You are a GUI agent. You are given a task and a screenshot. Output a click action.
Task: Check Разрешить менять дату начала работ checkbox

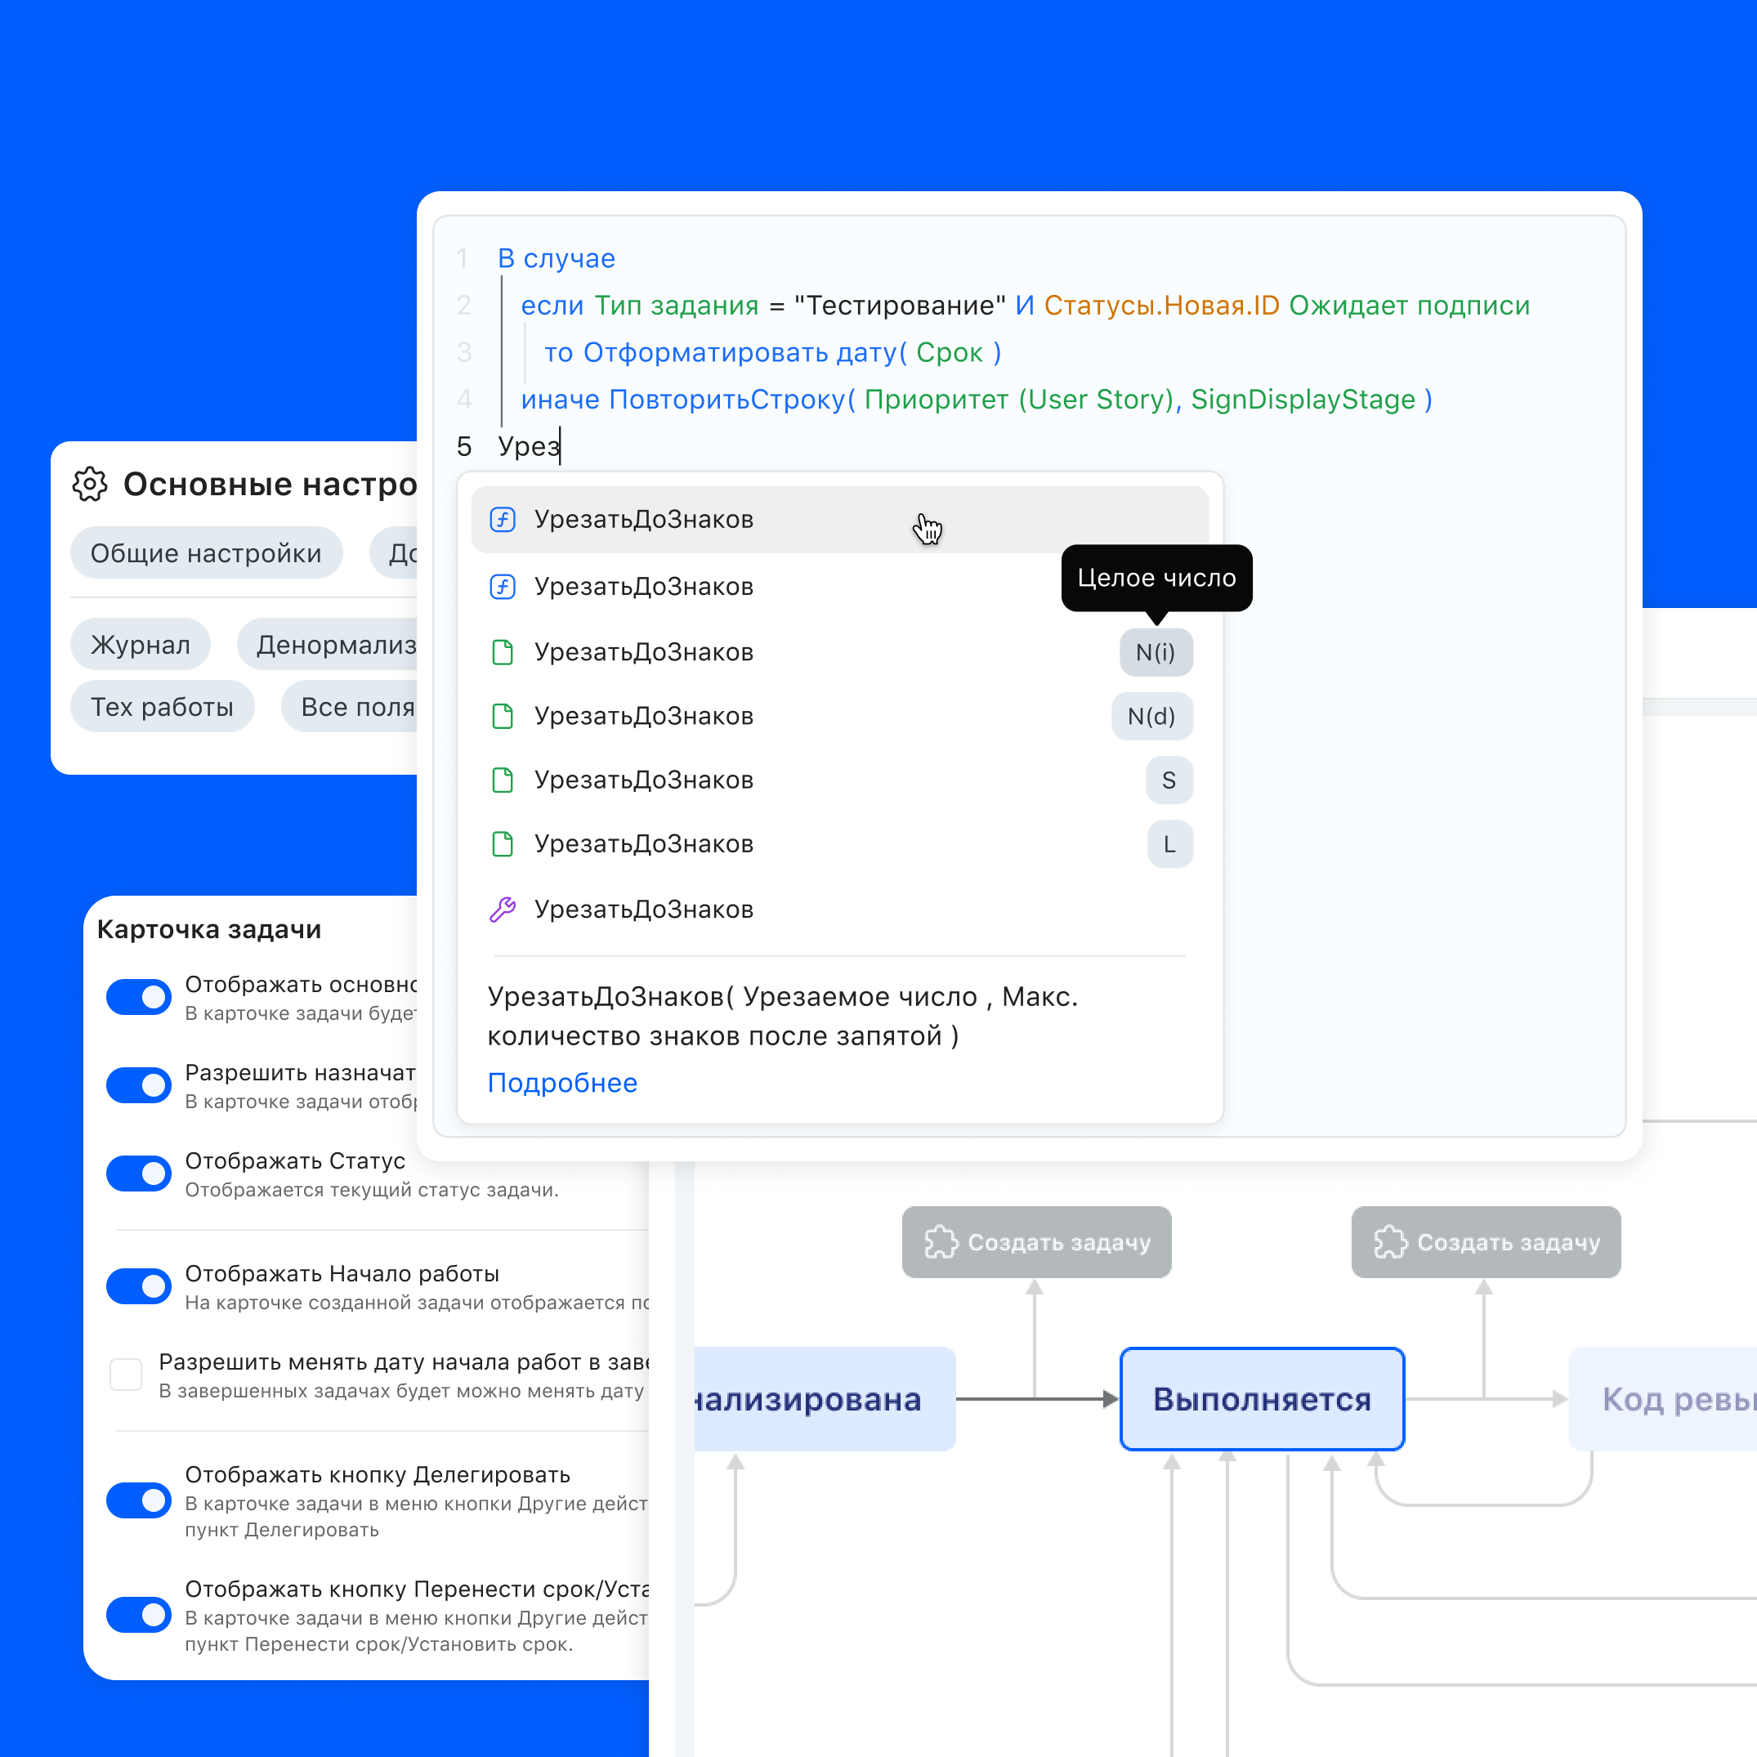pyautogui.click(x=126, y=1374)
